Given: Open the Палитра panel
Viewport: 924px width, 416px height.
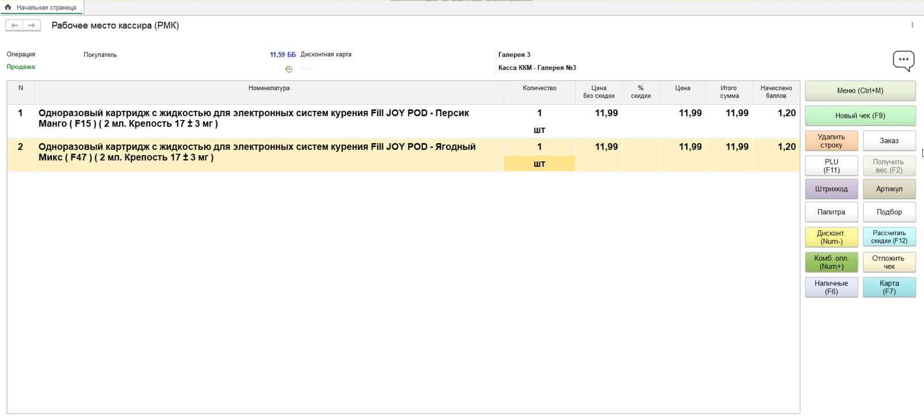Looking at the screenshot, I should (831, 212).
